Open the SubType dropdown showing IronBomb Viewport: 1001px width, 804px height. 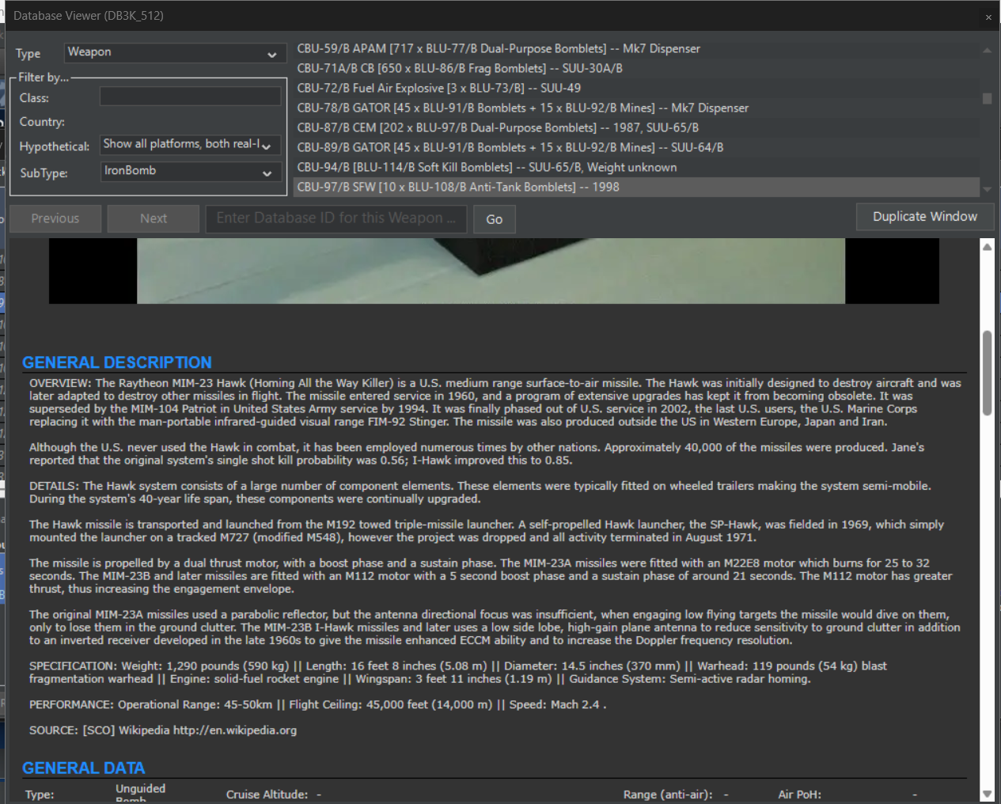click(190, 172)
